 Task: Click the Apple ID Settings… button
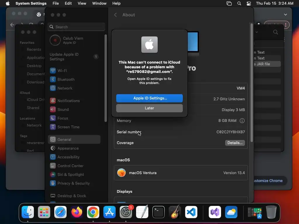click(x=149, y=98)
